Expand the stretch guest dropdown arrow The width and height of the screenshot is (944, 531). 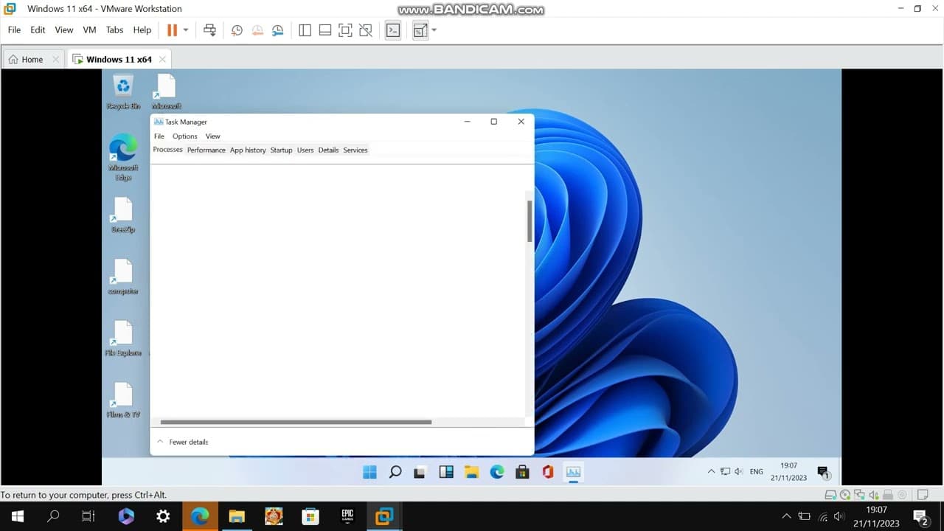point(434,30)
